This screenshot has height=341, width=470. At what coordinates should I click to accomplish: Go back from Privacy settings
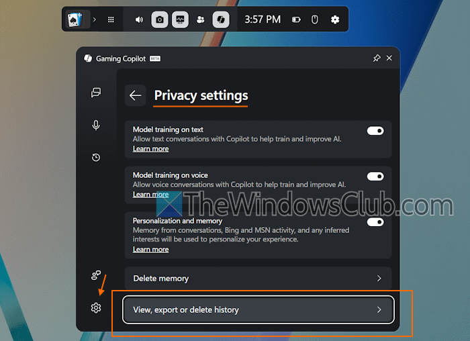(x=135, y=95)
